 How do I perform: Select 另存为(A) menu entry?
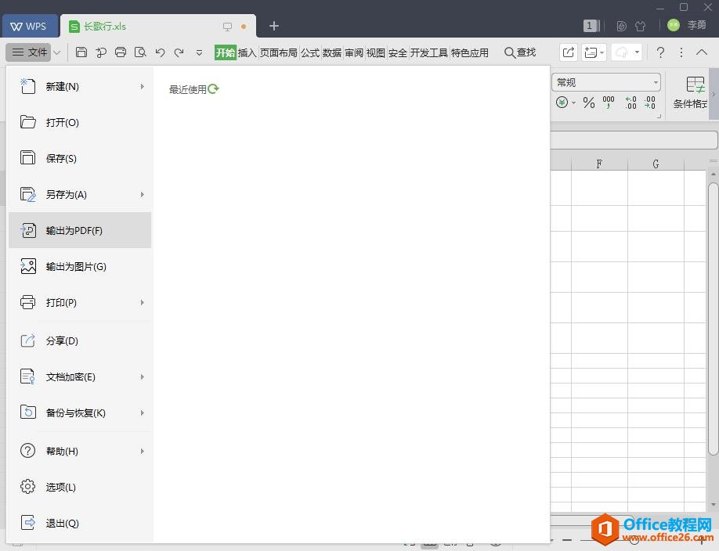pos(80,194)
